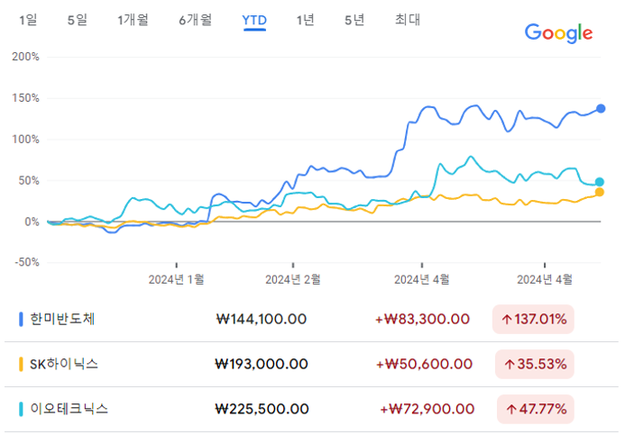Click the 0% y-axis label

pyautogui.click(x=32, y=222)
